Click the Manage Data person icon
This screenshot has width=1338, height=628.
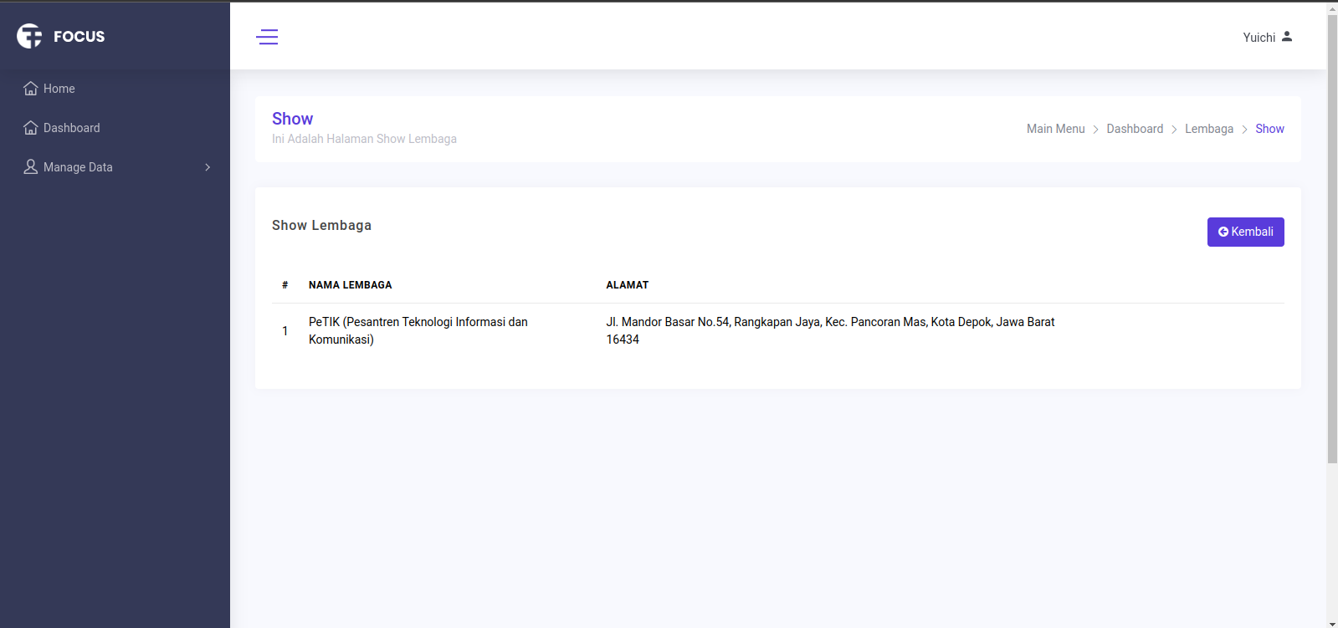click(x=31, y=167)
